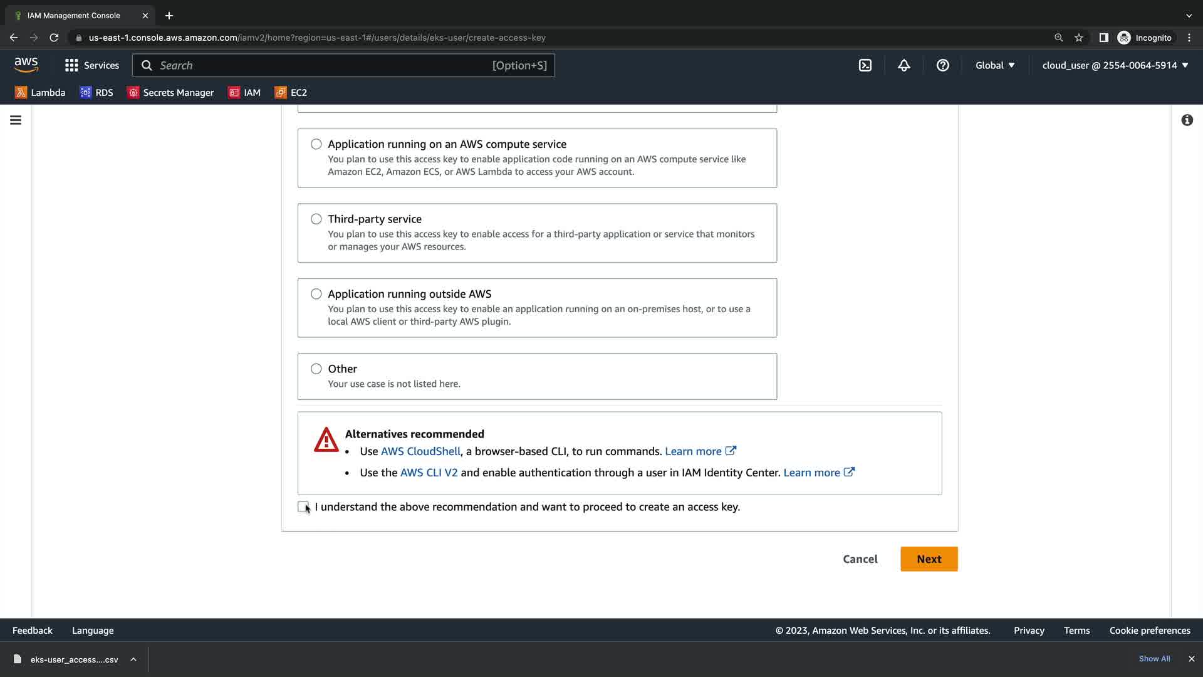Viewport: 1203px width, 677px height.
Task: Select the Other use case radio
Action: (316, 369)
